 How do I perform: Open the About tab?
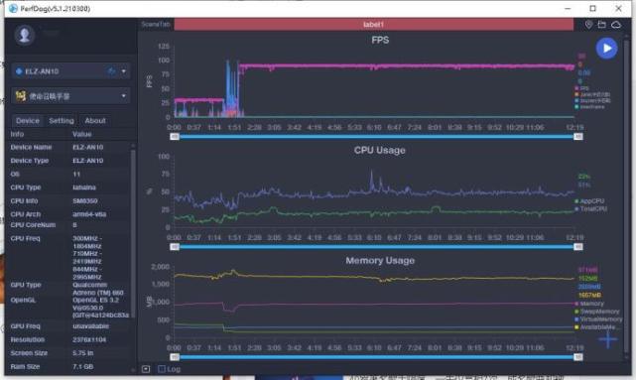click(95, 120)
